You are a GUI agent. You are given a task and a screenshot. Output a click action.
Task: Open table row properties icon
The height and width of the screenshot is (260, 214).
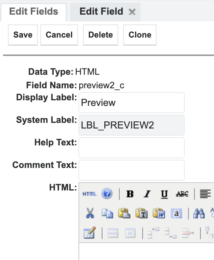[113, 233]
